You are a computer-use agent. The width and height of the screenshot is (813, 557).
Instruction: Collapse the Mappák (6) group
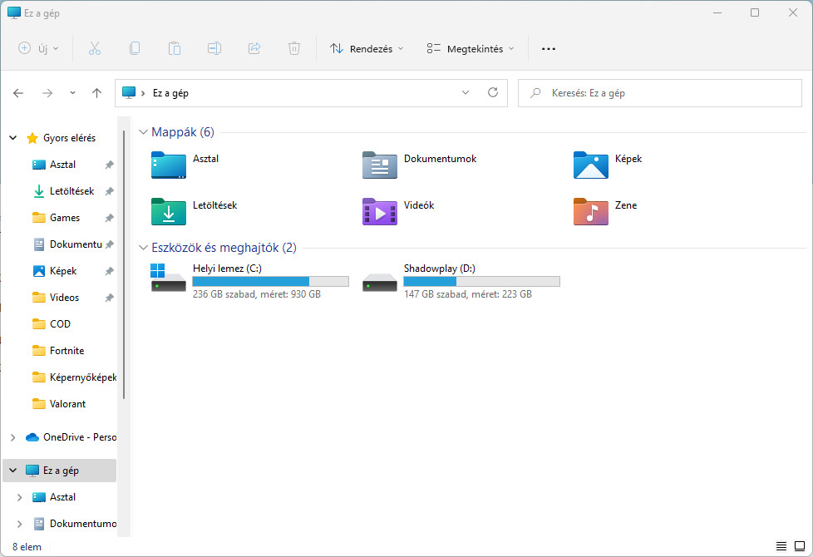click(x=143, y=132)
